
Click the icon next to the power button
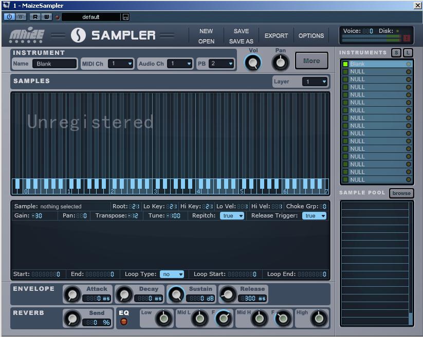(21, 17)
